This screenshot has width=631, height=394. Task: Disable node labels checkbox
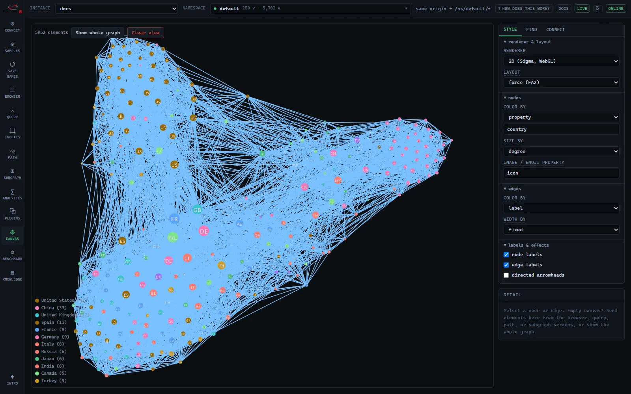point(506,255)
